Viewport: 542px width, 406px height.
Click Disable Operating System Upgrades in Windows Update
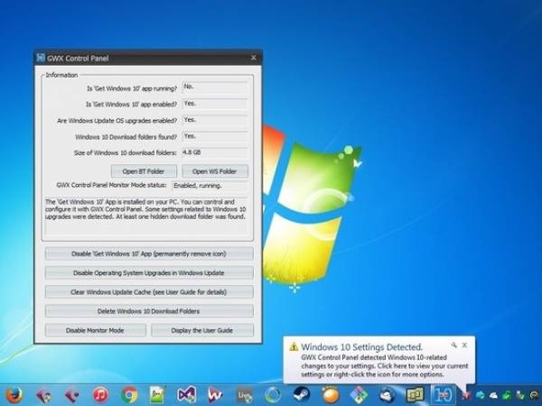coord(149,272)
